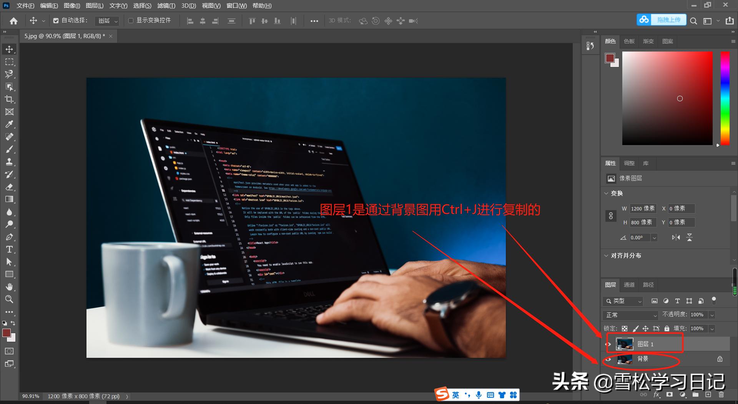
Task: Uncheck the 自动选择 option
Action: (55, 20)
